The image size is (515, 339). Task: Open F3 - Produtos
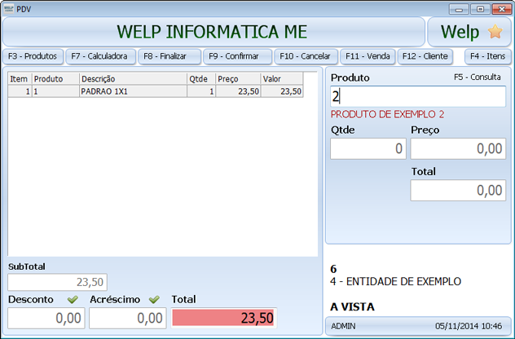click(x=33, y=56)
